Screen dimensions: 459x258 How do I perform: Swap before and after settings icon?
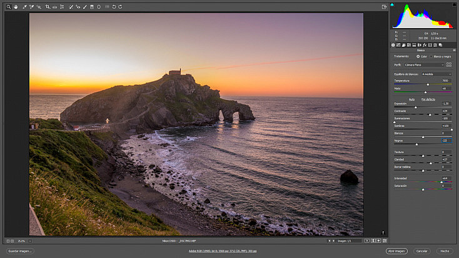pos(373,241)
